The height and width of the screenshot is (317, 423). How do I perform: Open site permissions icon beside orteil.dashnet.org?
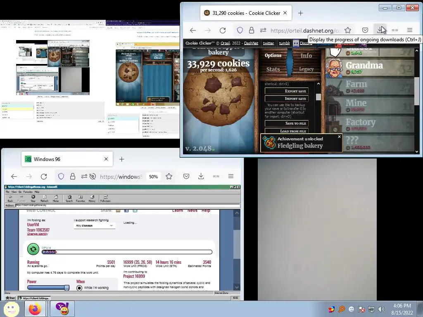263,30
